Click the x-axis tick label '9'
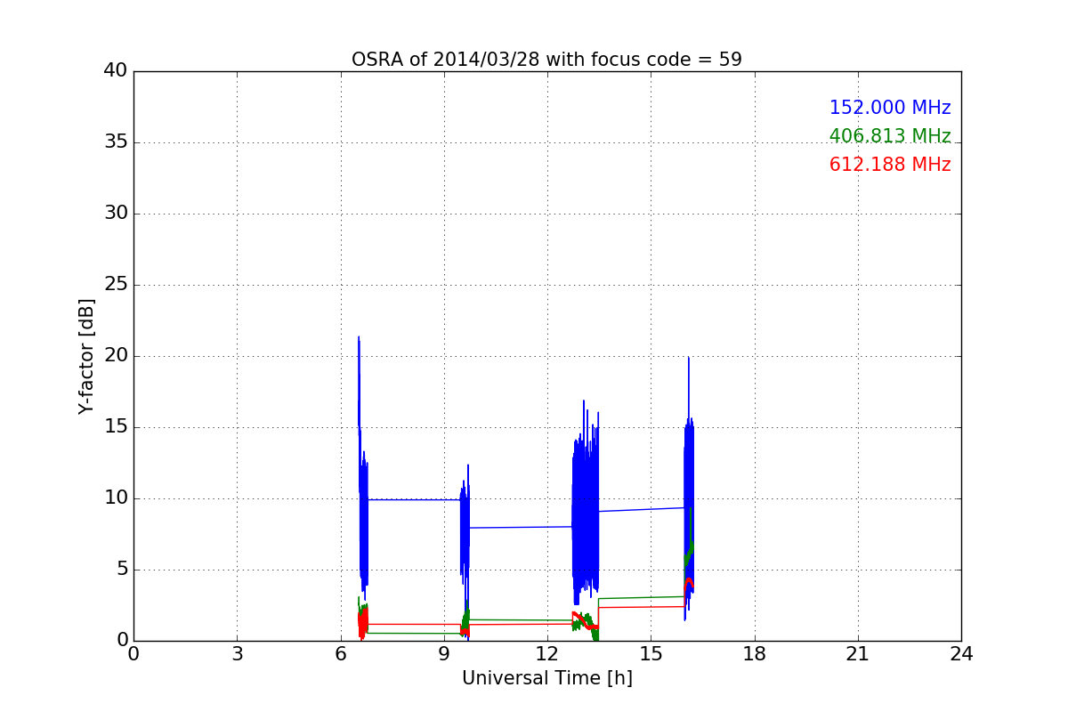The width and height of the screenshot is (1068, 712). (444, 654)
